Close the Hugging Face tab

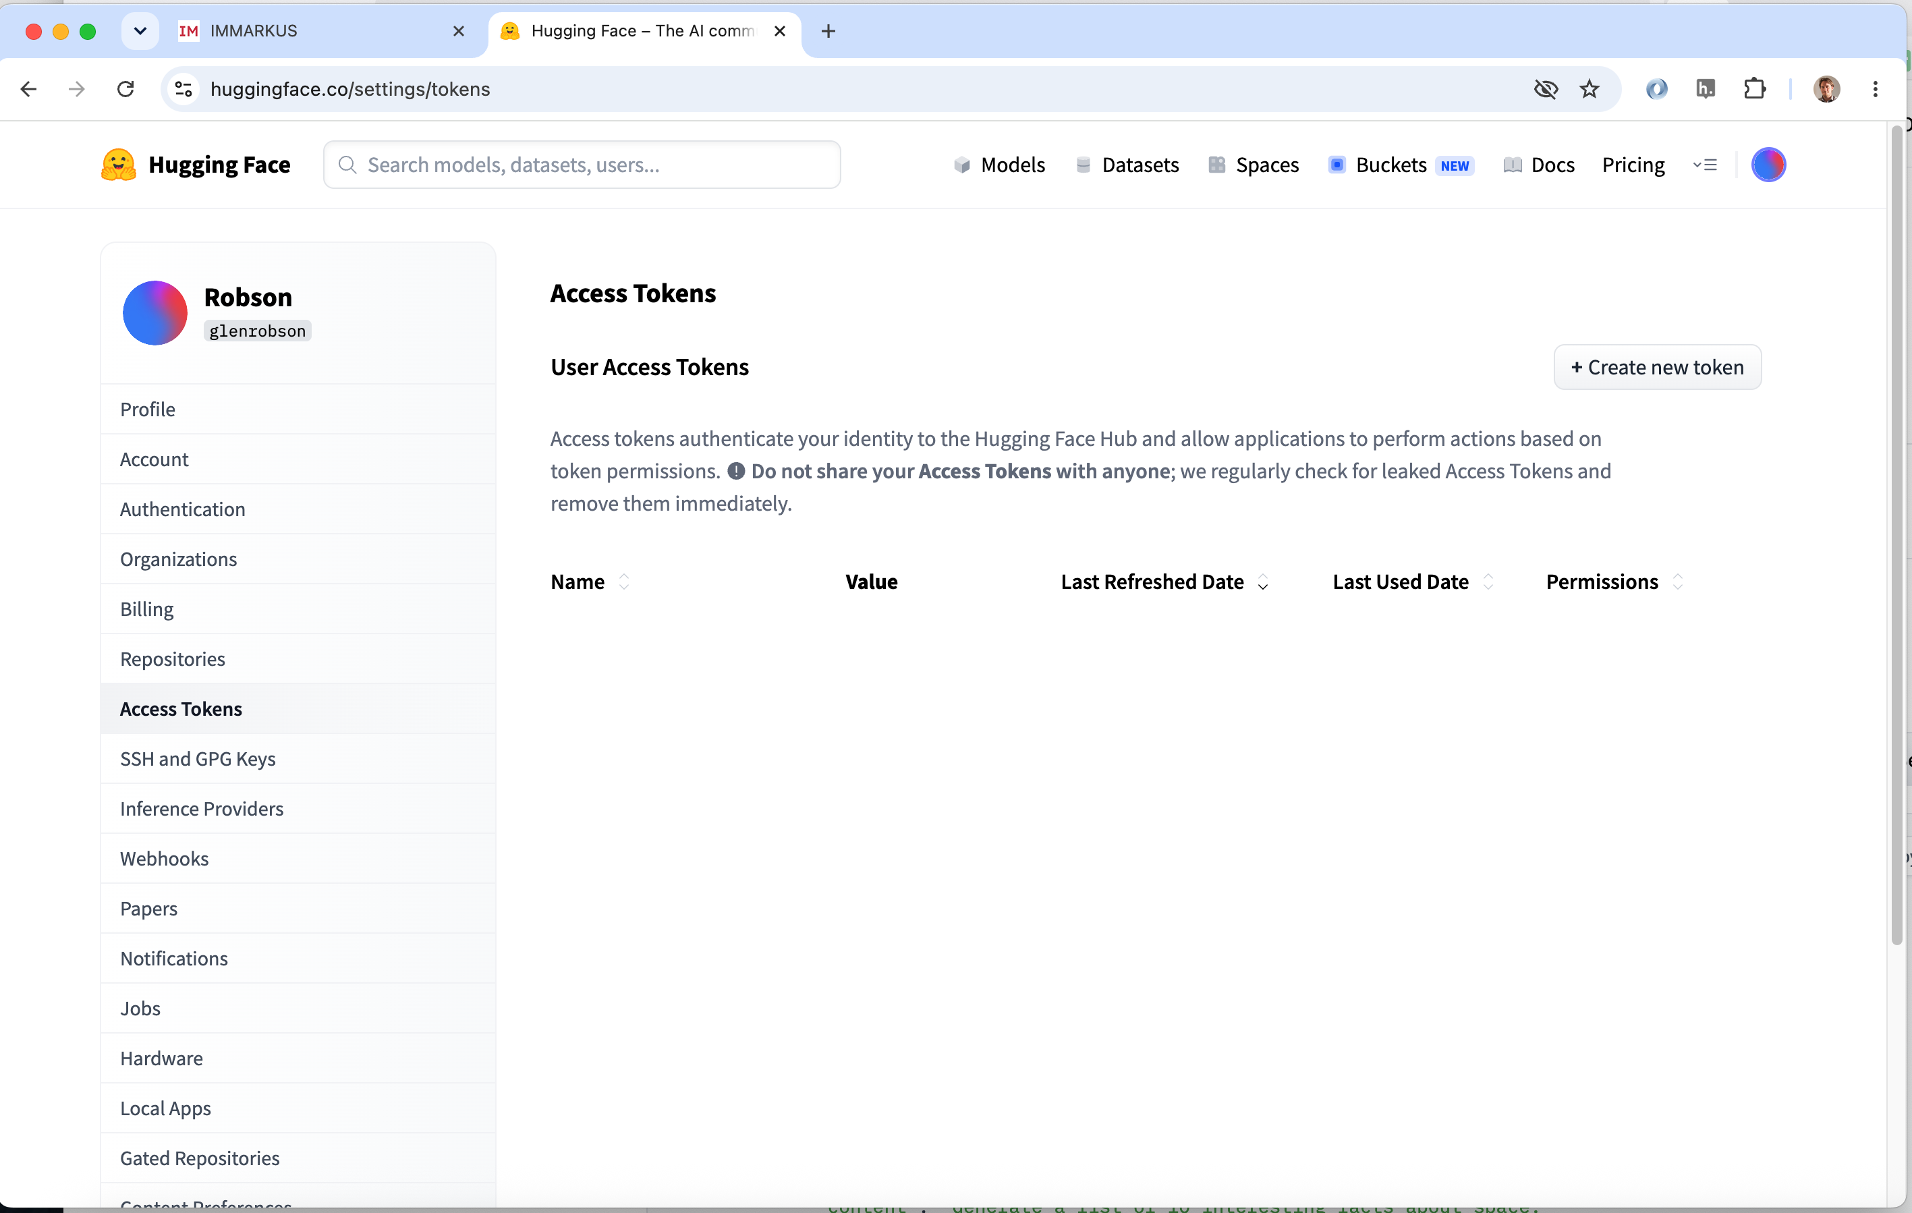pyautogui.click(x=780, y=31)
